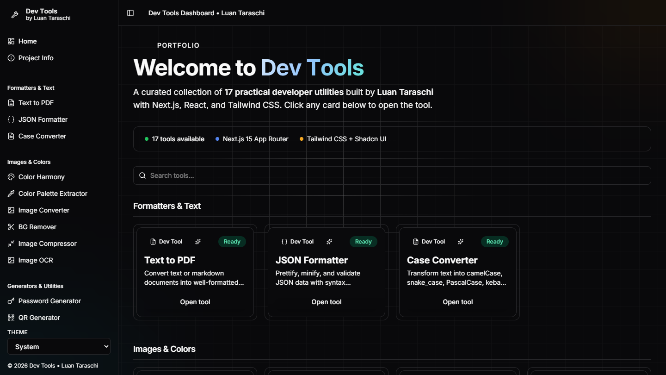Screen dimensions: 666x375
Task: Click the magnifier icon in search box
Action: pyautogui.click(x=142, y=175)
